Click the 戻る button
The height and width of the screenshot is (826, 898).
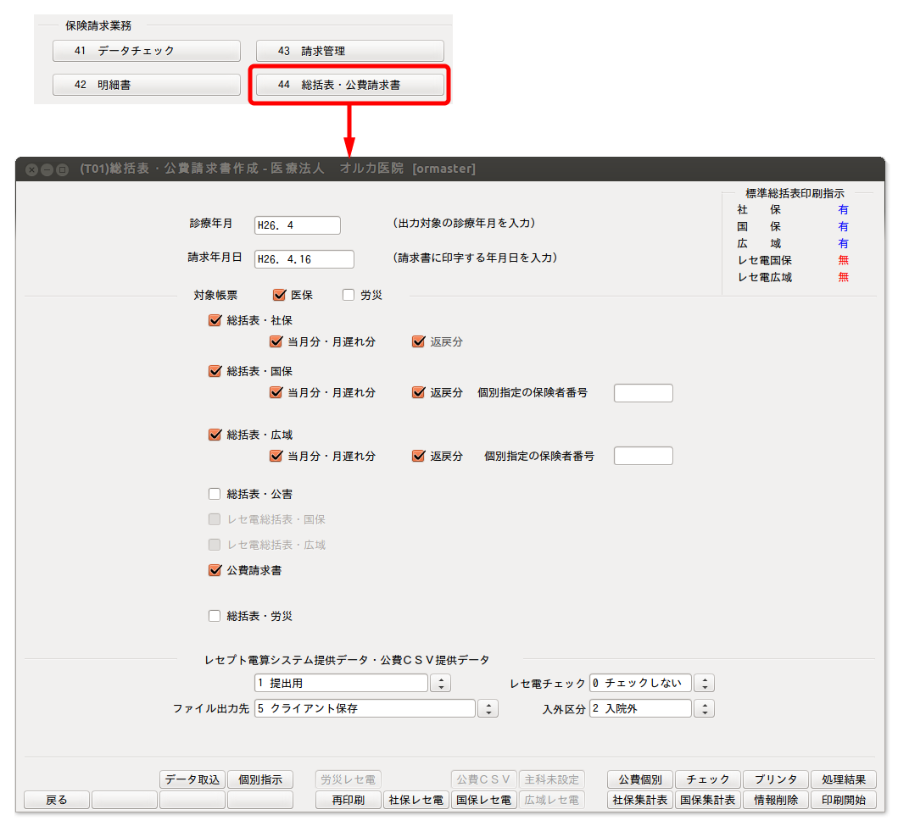pyautogui.click(x=57, y=800)
